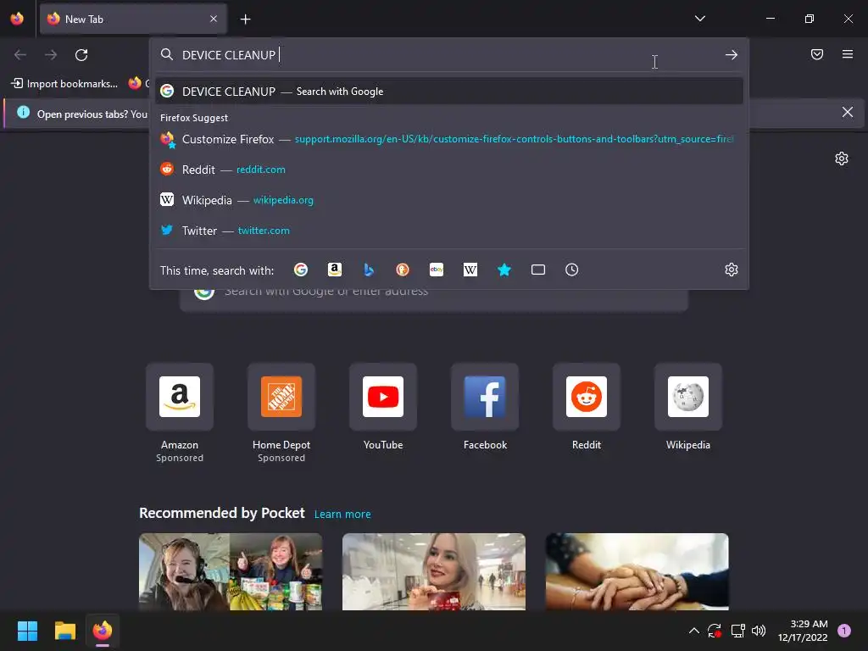Click sync update tray icon
This screenshot has height=651, width=868.
point(715,631)
